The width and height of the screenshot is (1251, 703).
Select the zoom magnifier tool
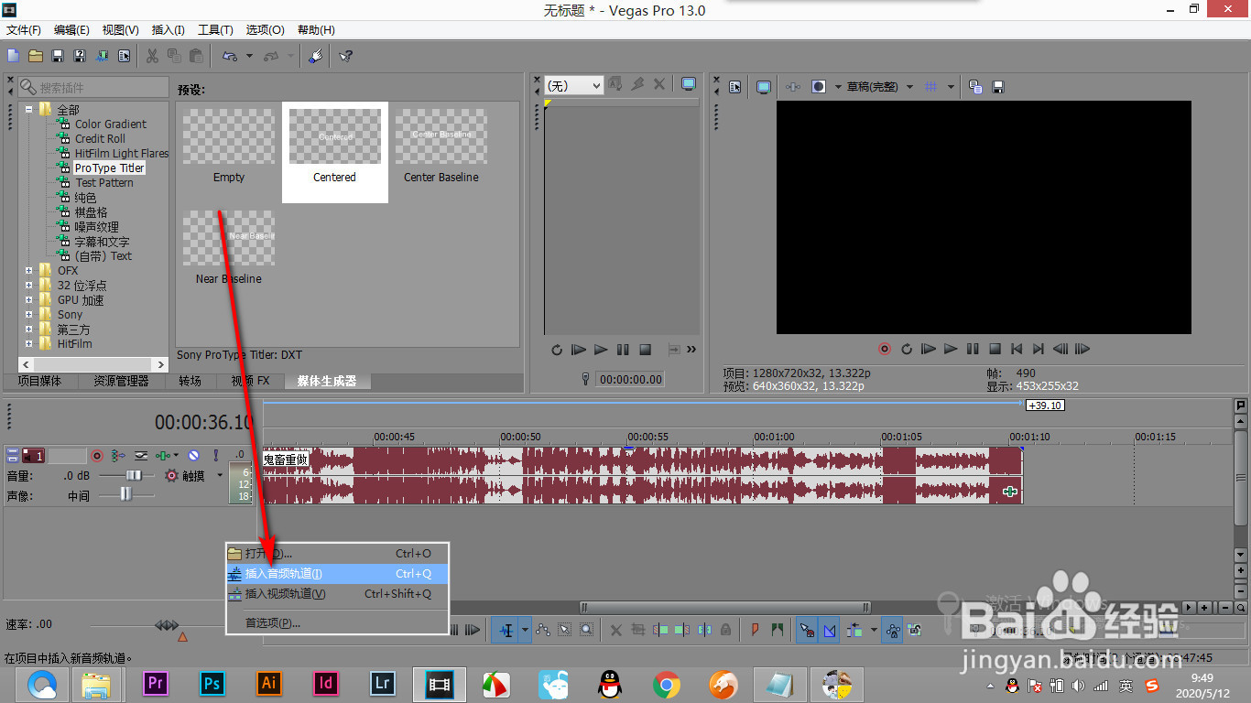pos(586,630)
